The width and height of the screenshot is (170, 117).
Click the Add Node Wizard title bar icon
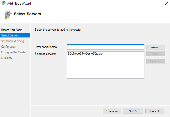(x=4, y=4)
